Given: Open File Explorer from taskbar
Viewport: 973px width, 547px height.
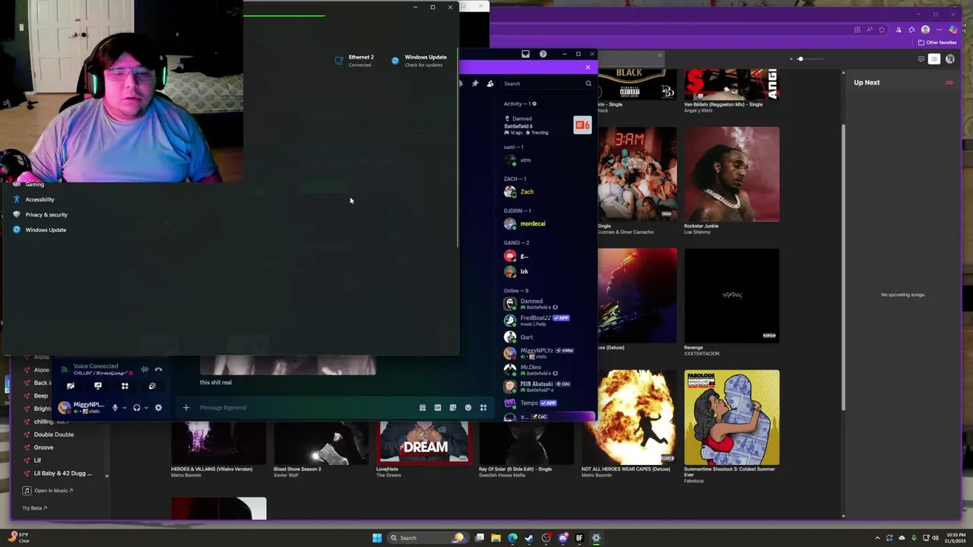Looking at the screenshot, I should click(x=496, y=538).
